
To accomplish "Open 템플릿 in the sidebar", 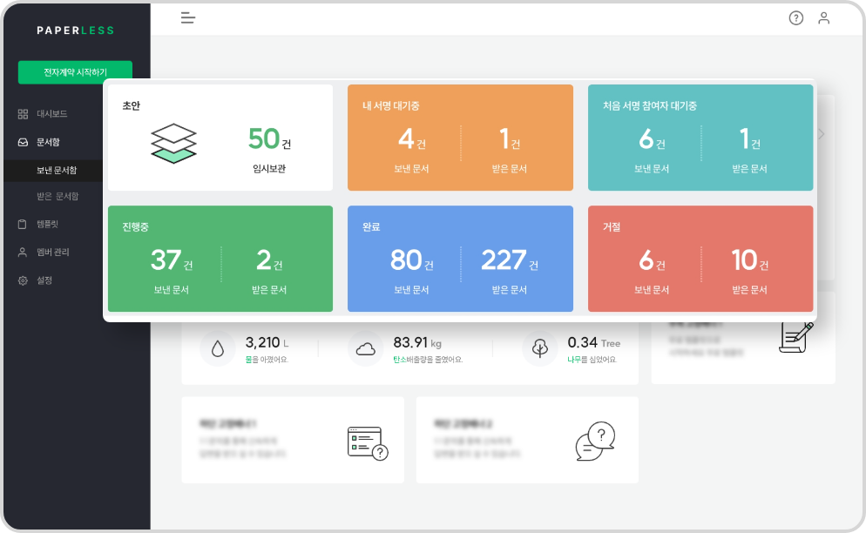I will tap(47, 225).
